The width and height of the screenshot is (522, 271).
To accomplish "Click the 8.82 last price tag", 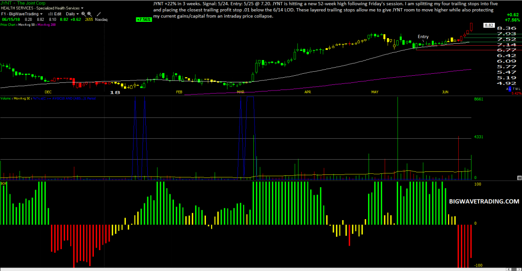I will (x=489, y=25).
